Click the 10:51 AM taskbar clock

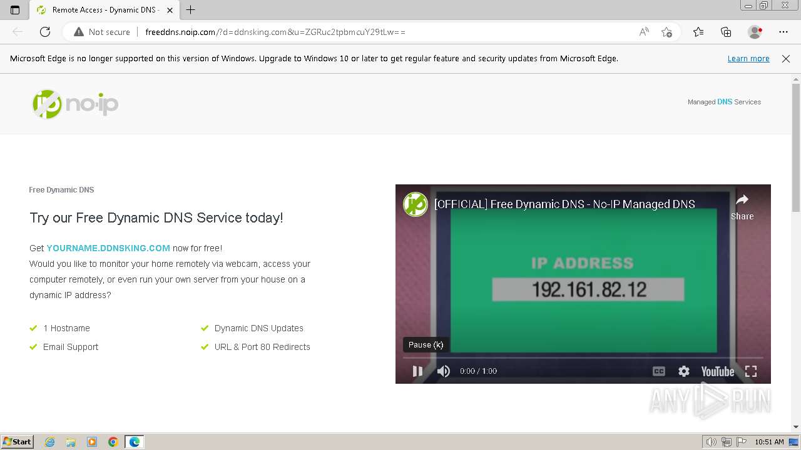(x=770, y=442)
